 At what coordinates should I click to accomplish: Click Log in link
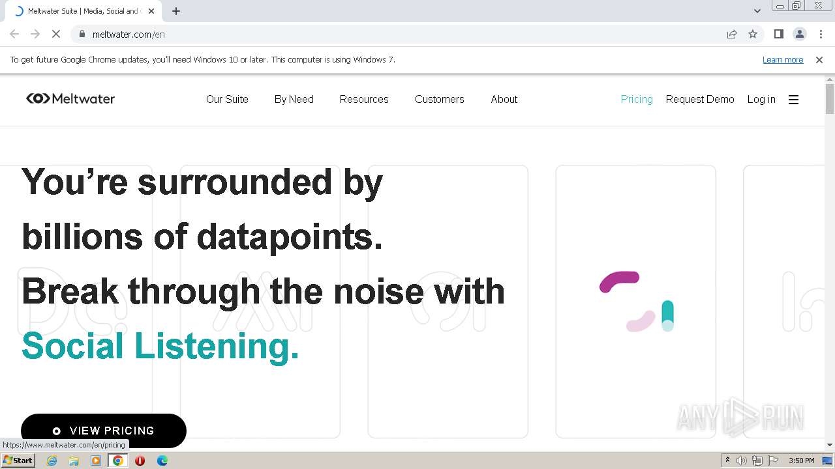[761, 99]
